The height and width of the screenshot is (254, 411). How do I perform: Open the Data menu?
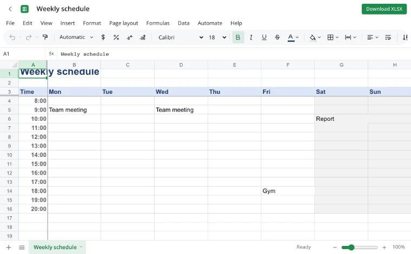point(183,23)
